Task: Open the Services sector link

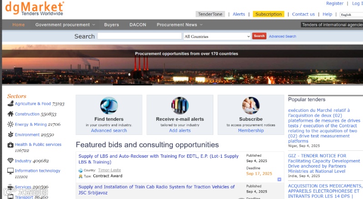Action: 23,187
